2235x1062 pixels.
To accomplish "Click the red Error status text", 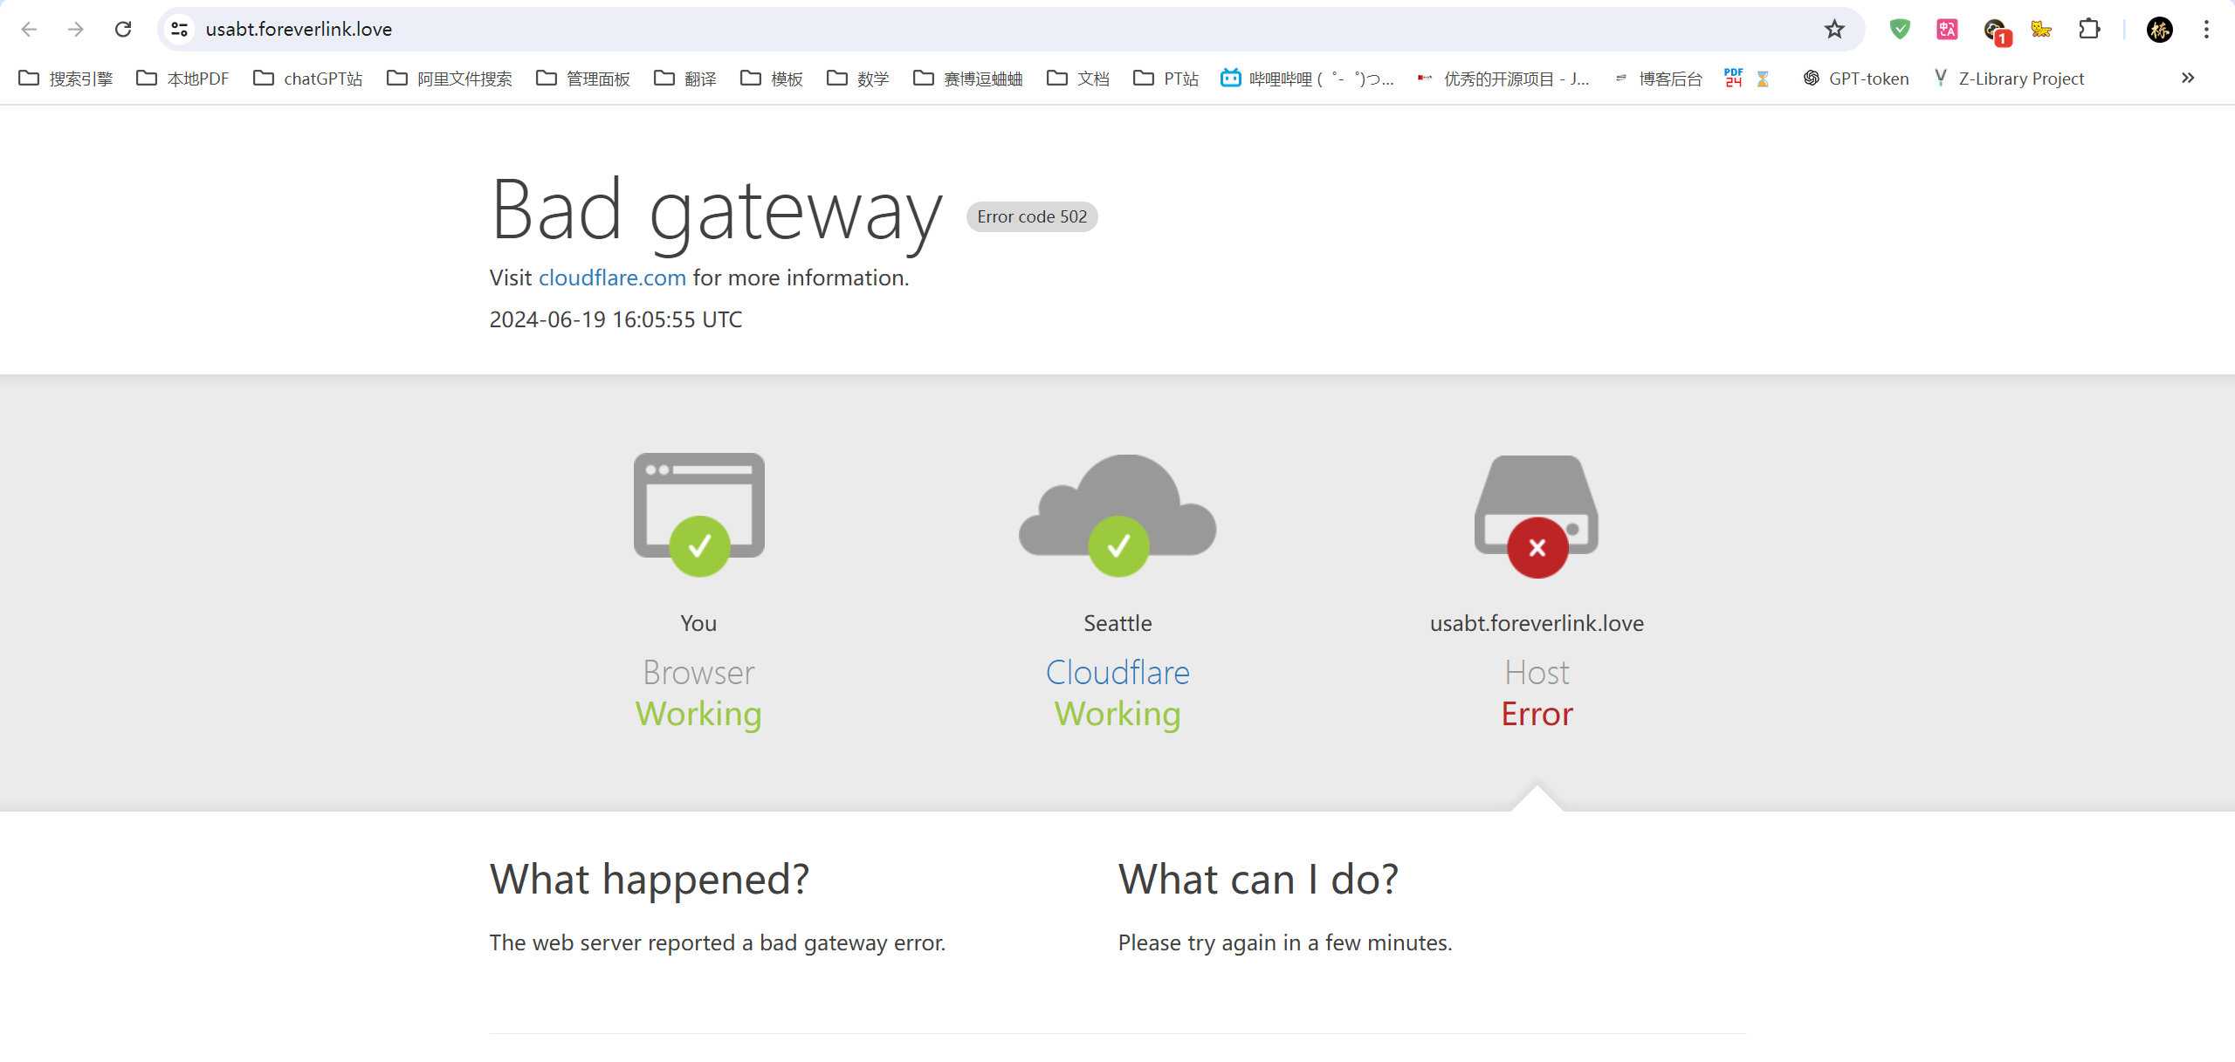I will click(x=1537, y=714).
